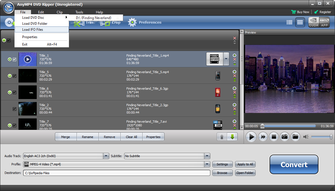Stop the preview playback
335x191 pixels.
click(274, 137)
